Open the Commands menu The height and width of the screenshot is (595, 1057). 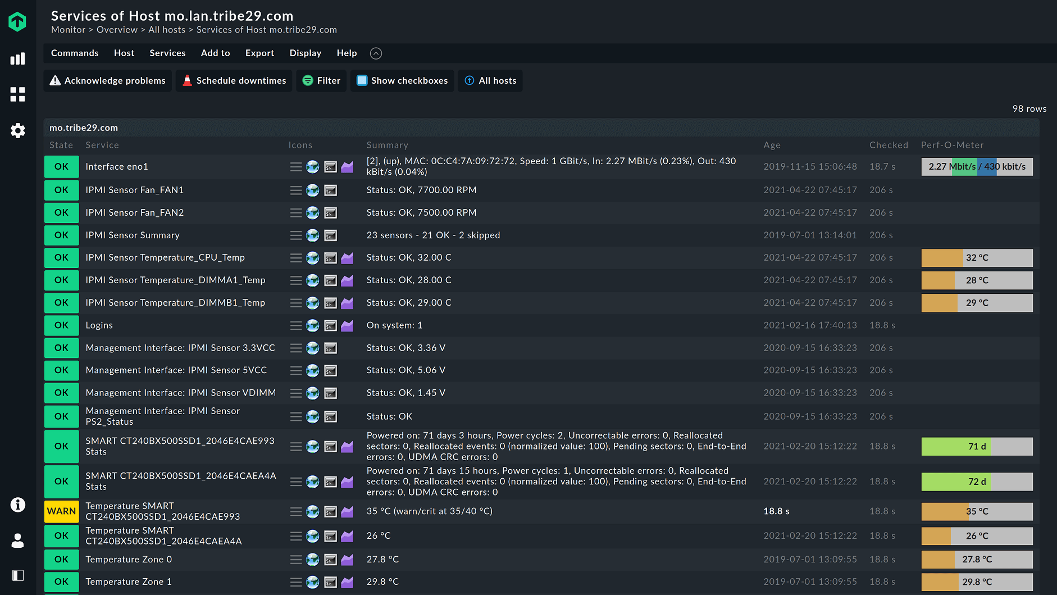(75, 53)
